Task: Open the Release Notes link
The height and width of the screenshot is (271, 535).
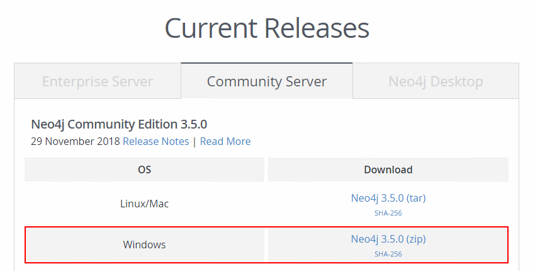Action: (x=156, y=141)
